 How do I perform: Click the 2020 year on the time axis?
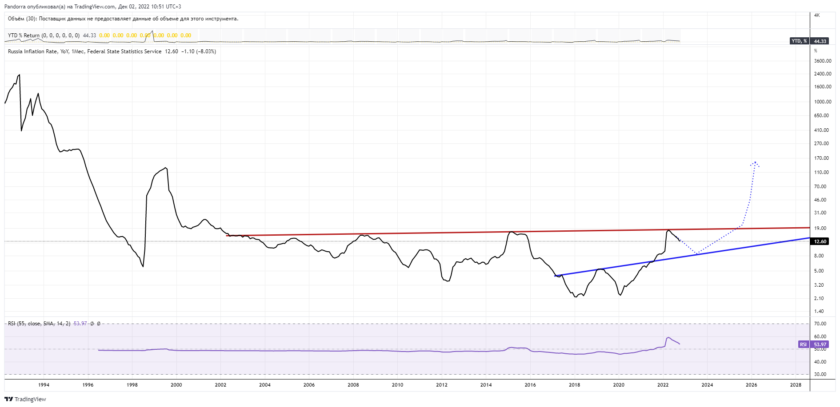point(619,385)
